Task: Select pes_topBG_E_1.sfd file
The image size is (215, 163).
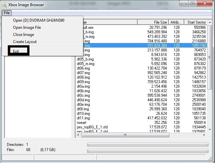Action: coord(141,127)
